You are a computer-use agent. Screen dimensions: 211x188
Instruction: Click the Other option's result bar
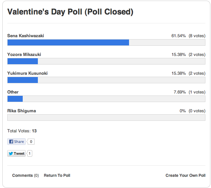pyautogui.click(x=15, y=99)
